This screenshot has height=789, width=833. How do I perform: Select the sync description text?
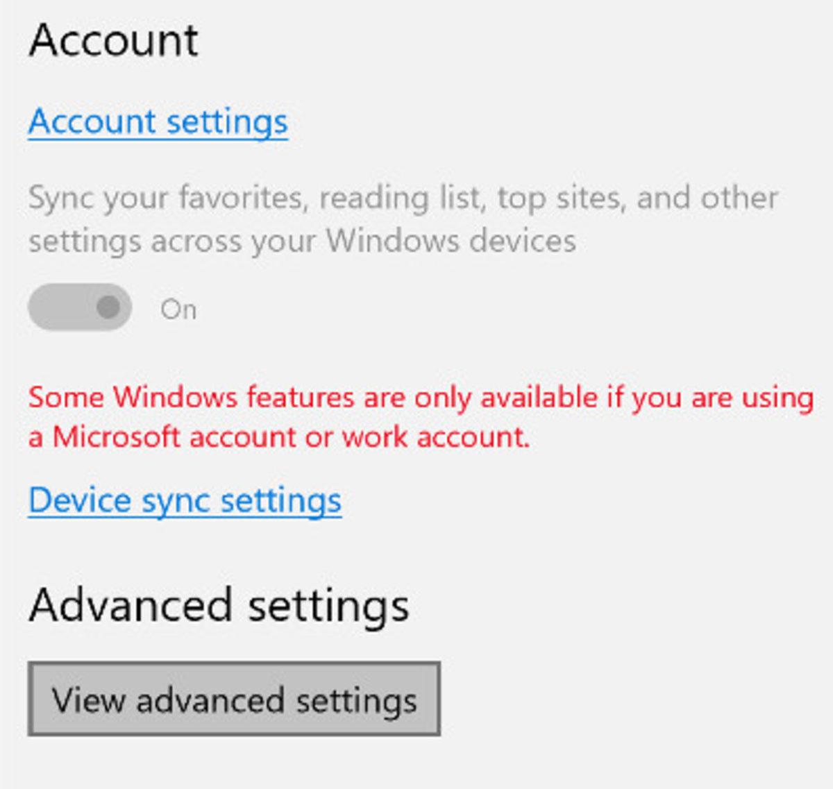pyautogui.click(x=403, y=219)
